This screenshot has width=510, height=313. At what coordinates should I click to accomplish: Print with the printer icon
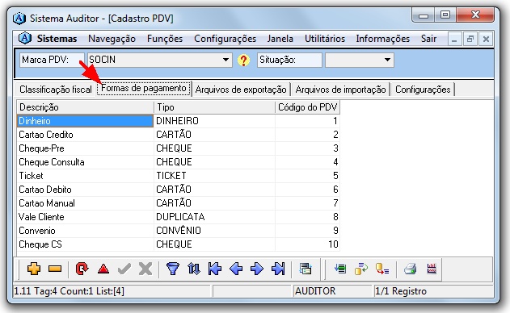pyautogui.click(x=410, y=269)
